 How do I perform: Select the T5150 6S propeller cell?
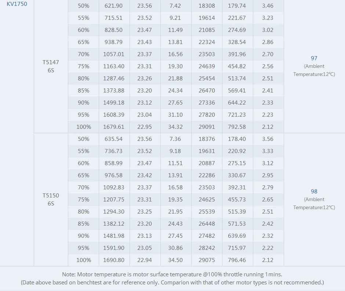51,199
